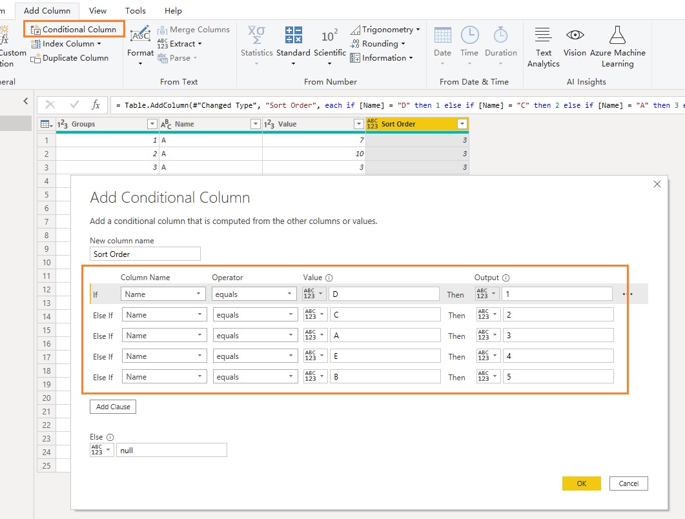Open Standard number operations
The height and width of the screenshot is (519, 685).
click(x=293, y=45)
